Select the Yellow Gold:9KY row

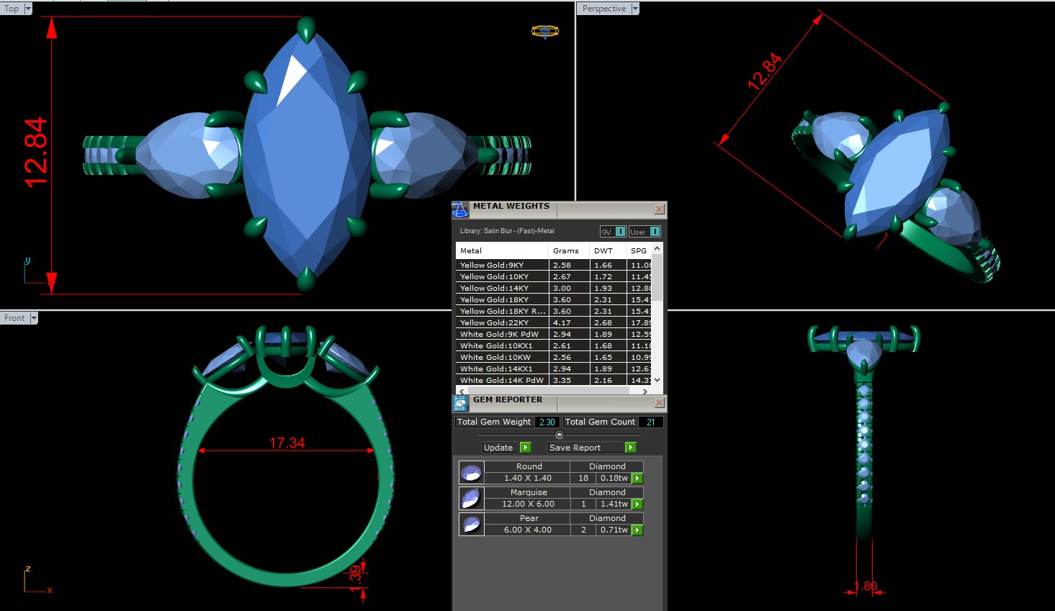(554, 265)
